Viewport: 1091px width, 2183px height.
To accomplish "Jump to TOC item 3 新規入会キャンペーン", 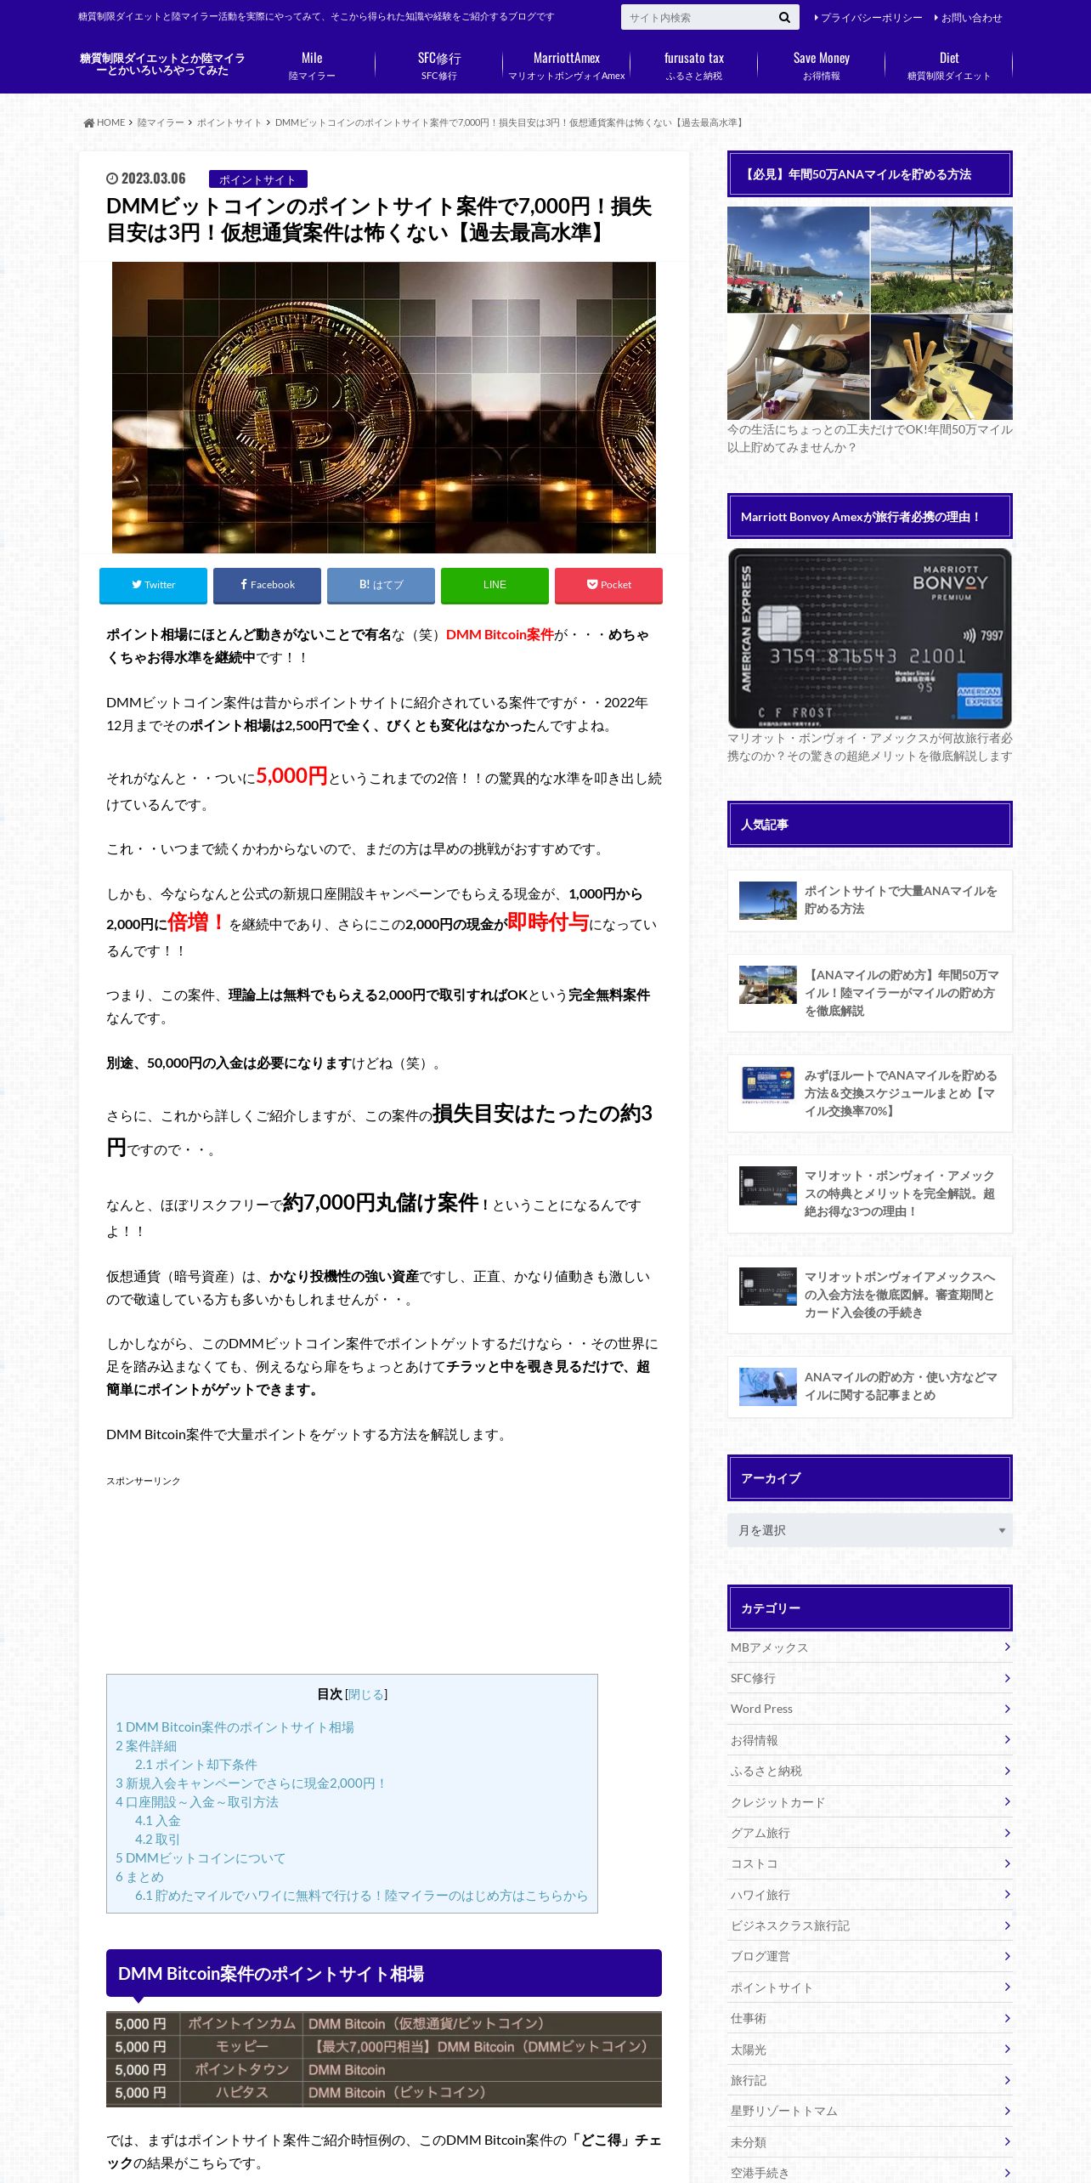I will 252,1783.
